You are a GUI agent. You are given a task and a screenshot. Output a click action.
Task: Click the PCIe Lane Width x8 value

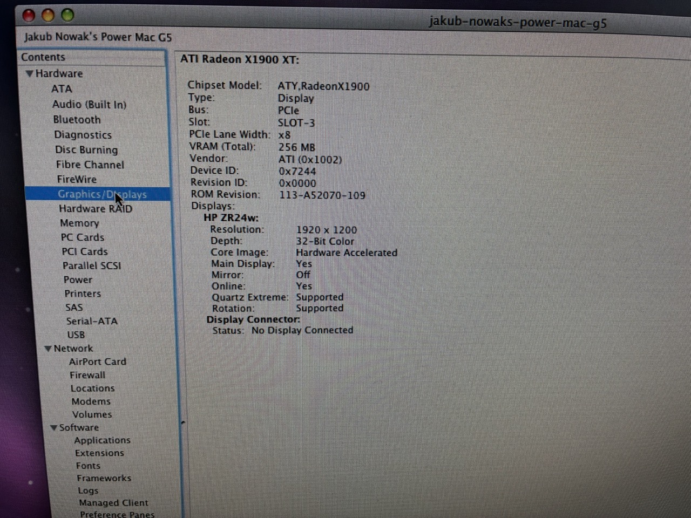pos(284,135)
